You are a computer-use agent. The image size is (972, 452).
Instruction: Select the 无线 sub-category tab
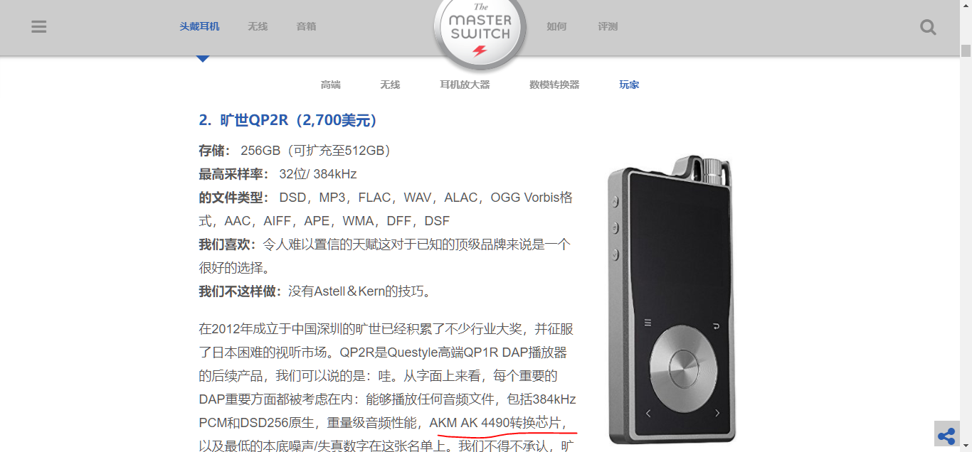[390, 85]
